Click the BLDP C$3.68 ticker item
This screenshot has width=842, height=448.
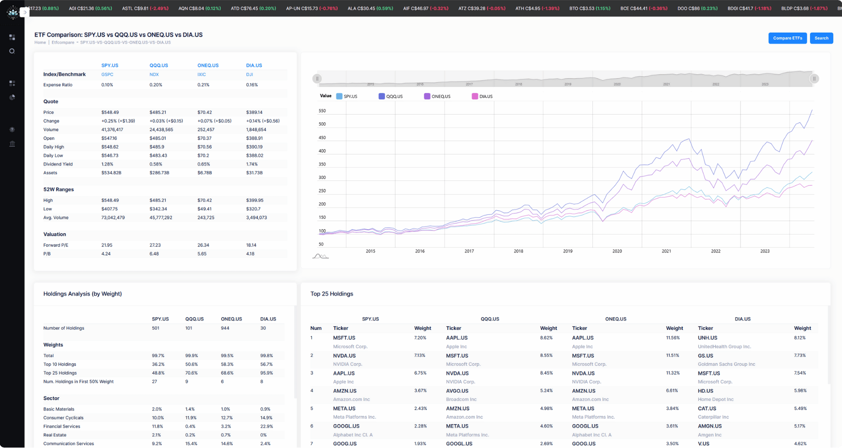pos(804,9)
